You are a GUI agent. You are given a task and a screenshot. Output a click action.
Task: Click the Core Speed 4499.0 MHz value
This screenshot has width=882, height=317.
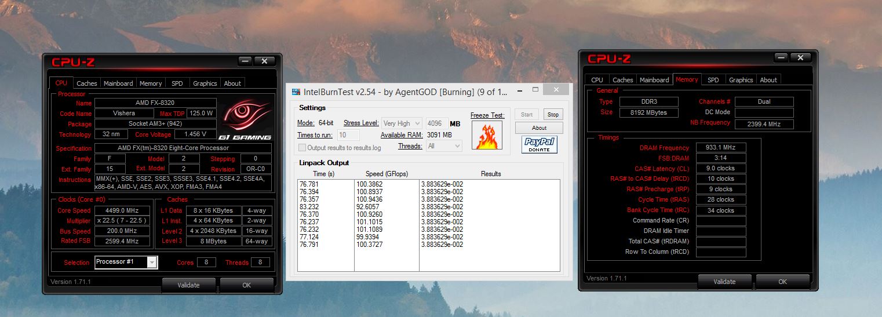[122, 210]
